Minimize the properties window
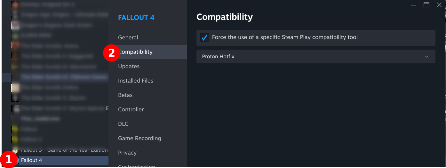Viewport: 446px width, 168px height. (x=414, y=5)
